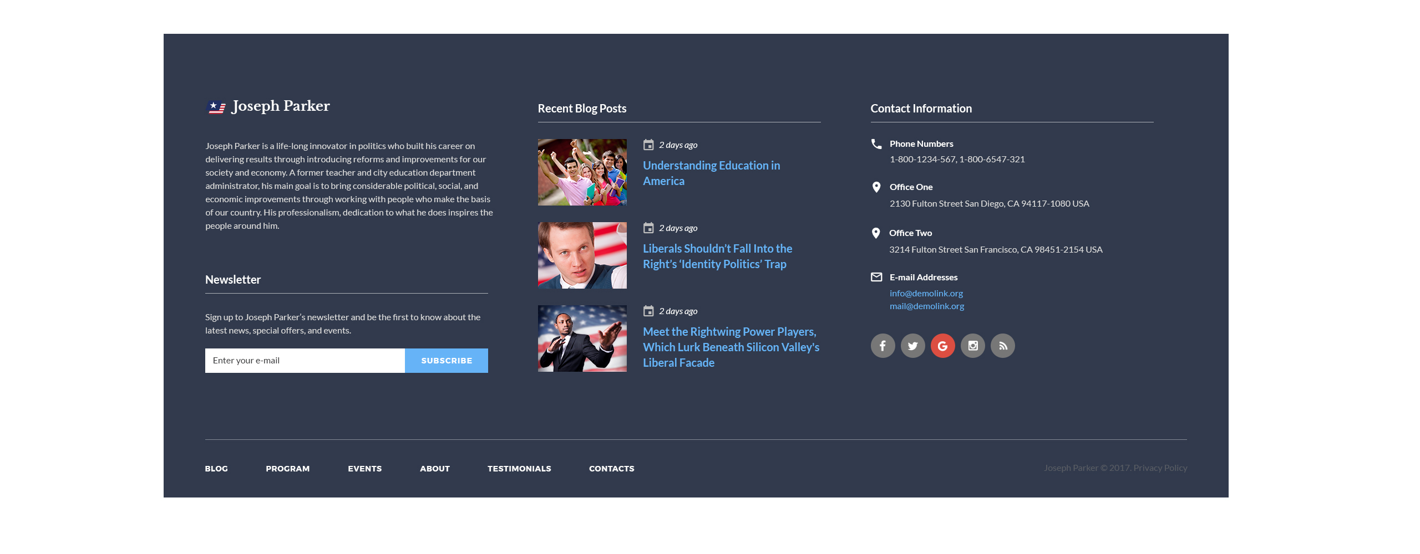
Task: Click the Joseph Parker site title
Action: (281, 106)
